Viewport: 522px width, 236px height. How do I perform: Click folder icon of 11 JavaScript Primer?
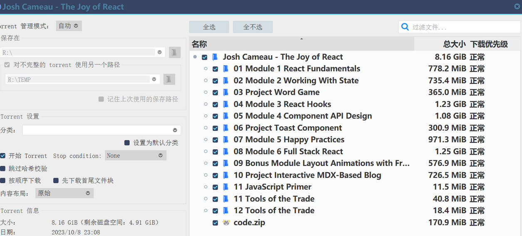tap(225, 187)
